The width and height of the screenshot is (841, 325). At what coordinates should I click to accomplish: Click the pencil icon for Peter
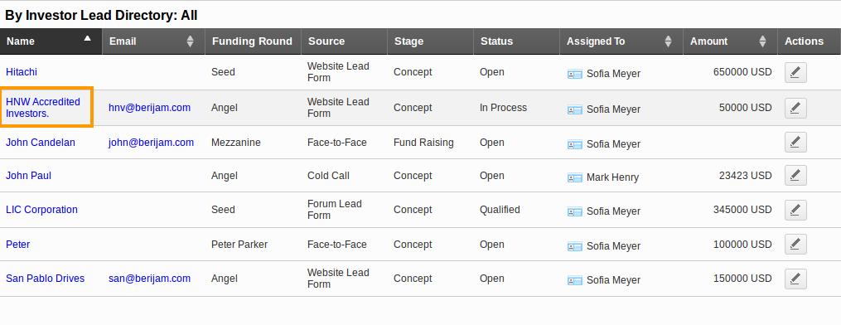795,244
